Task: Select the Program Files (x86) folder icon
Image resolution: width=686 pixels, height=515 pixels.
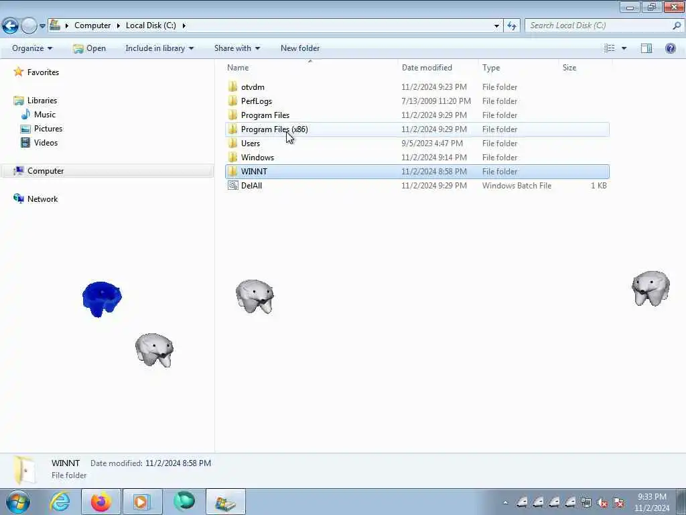Action: click(232, 129)
